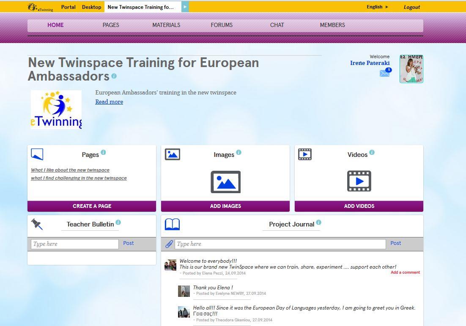Image resolution: width=466 pixels, height=326 pixels.
Task: Click Irene Pateraki's profile photo
Action: [411, 69]
